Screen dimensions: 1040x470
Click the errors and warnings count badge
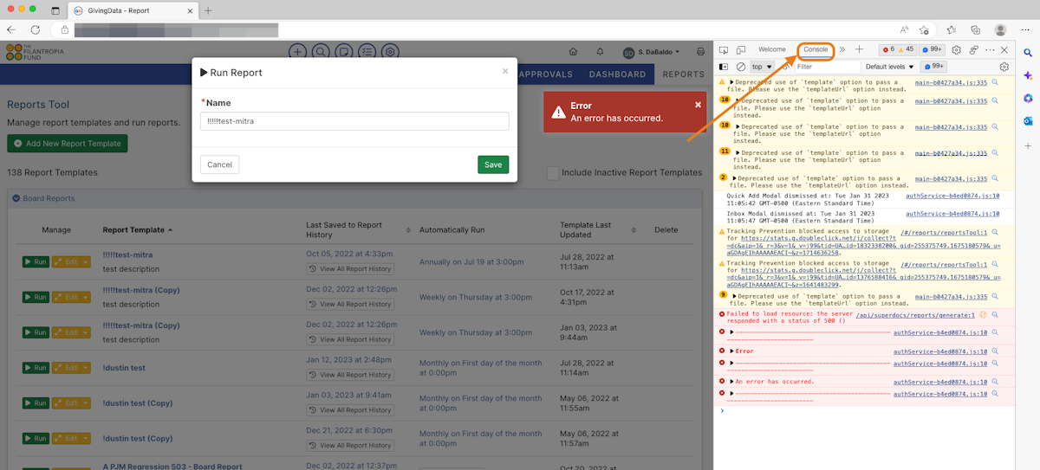(896, 50)
